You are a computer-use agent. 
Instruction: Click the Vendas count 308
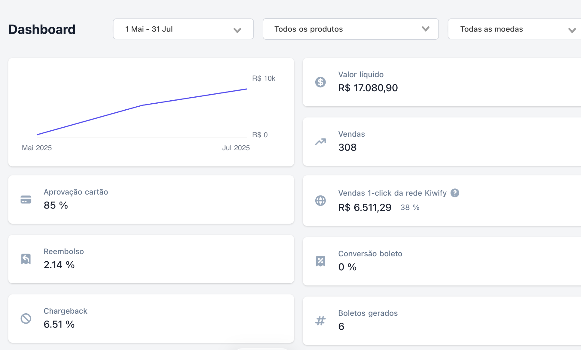pos(347,147)
